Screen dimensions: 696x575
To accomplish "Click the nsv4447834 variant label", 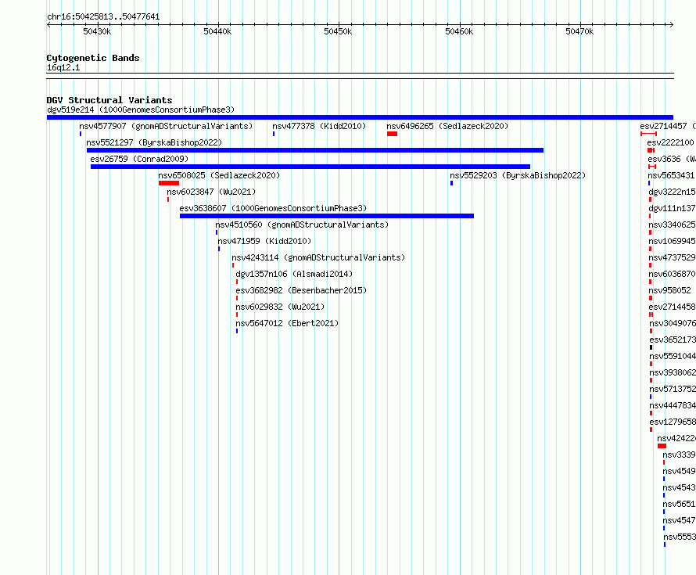I will (673, 405).
